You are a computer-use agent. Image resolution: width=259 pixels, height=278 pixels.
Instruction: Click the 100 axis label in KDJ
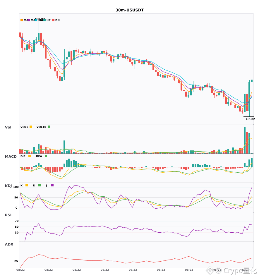click(16, 187)
